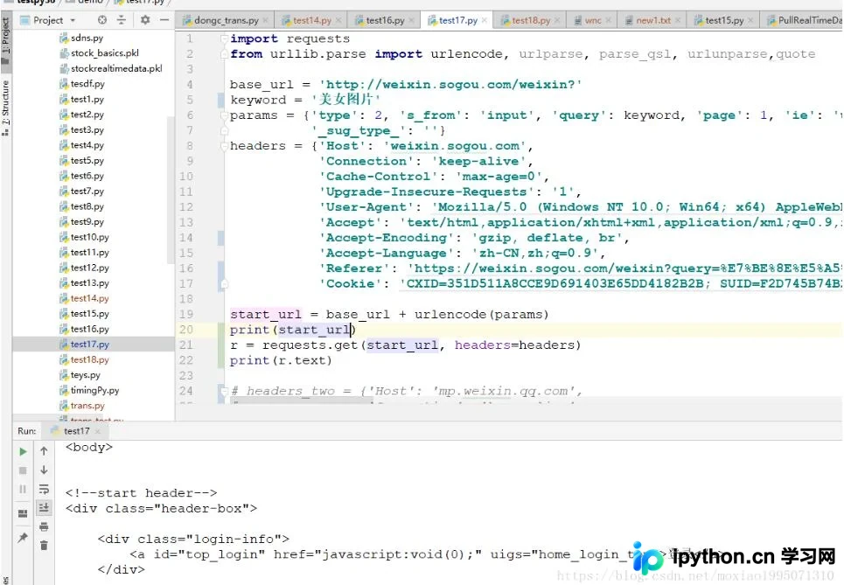Click the Run (green play) button
Viewport: 844px width, 585px height.
(x=23, y=451)
